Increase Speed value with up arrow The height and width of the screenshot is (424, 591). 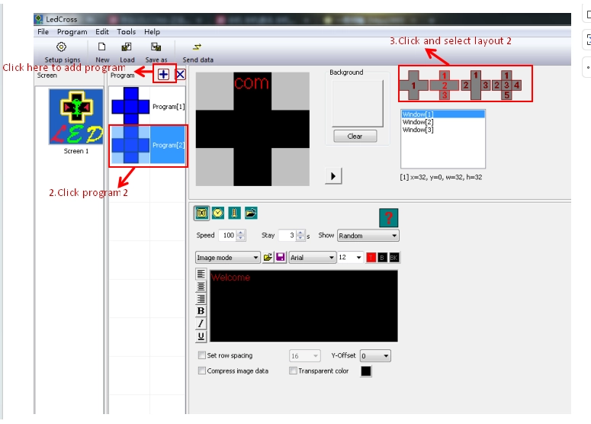(x=241, y=233)
